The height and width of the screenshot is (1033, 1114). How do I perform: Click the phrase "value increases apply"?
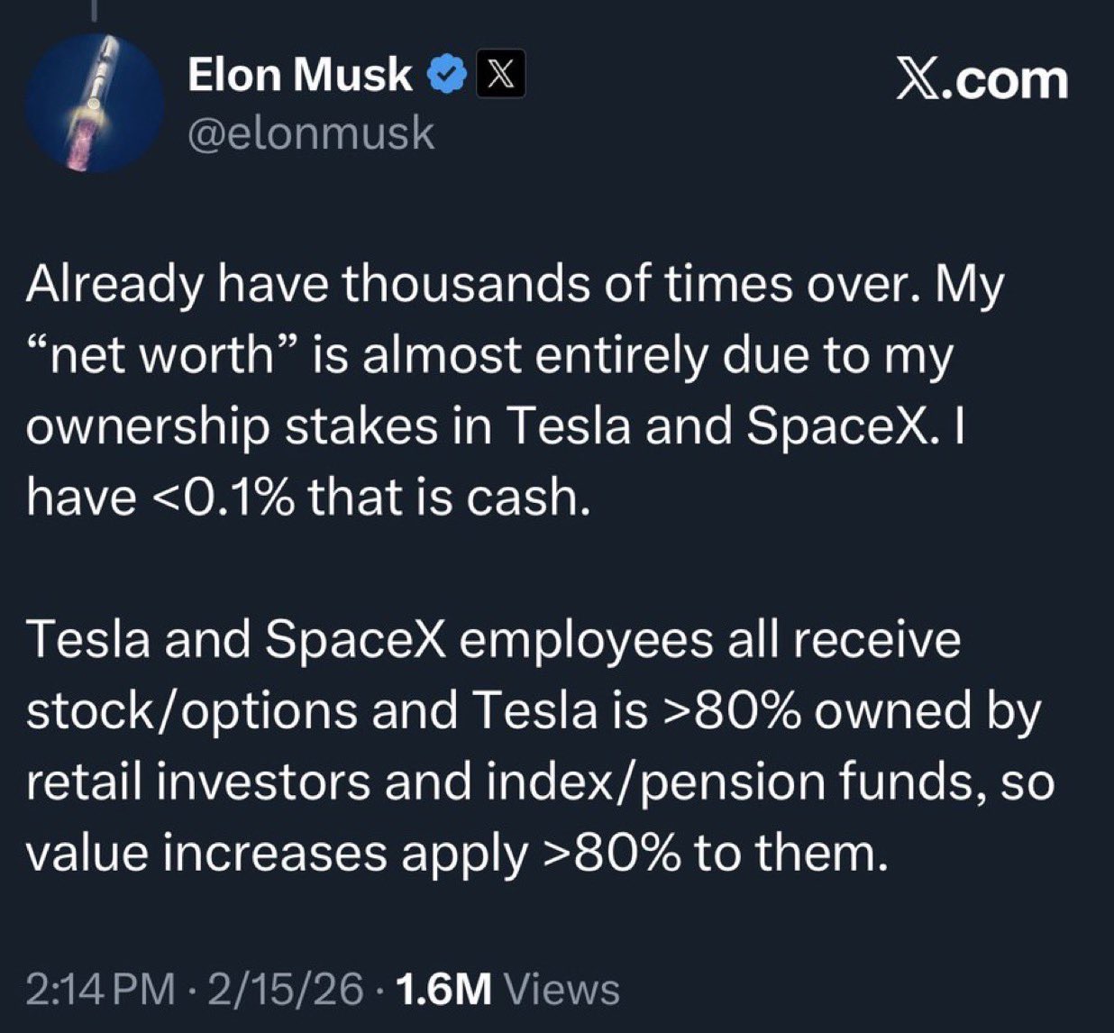tap(274, 853)
